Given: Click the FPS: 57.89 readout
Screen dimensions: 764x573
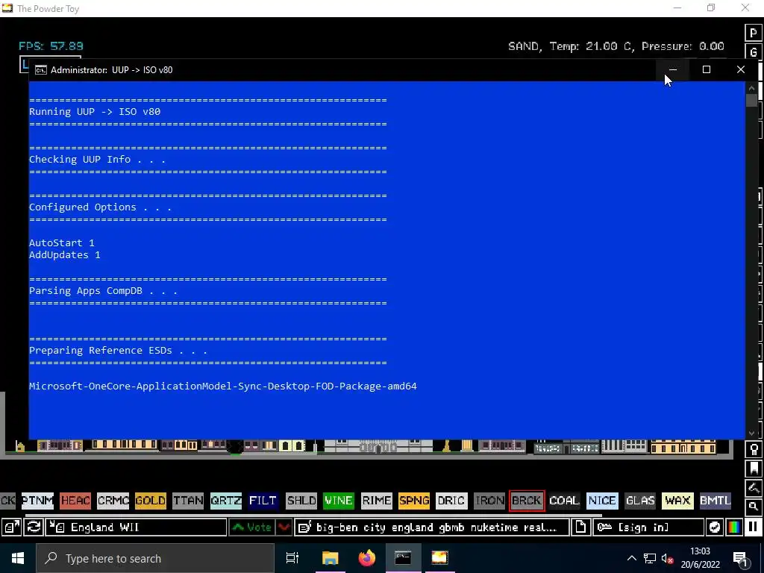Looking at the screenshot, I should coord(51,46).
